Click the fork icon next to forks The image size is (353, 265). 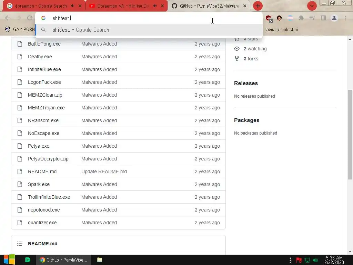click(x=237, y=59)
